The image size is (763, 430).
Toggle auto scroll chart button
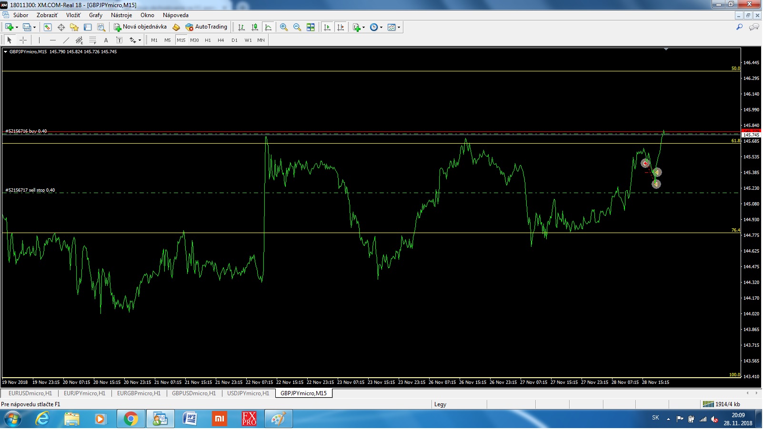327,27
